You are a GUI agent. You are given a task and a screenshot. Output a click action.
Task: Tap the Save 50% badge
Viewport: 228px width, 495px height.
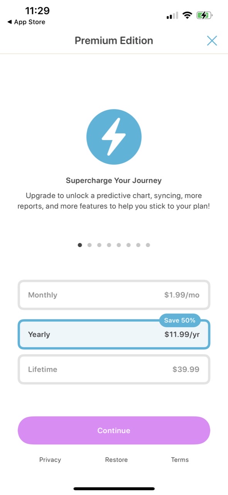coord(180,320)
